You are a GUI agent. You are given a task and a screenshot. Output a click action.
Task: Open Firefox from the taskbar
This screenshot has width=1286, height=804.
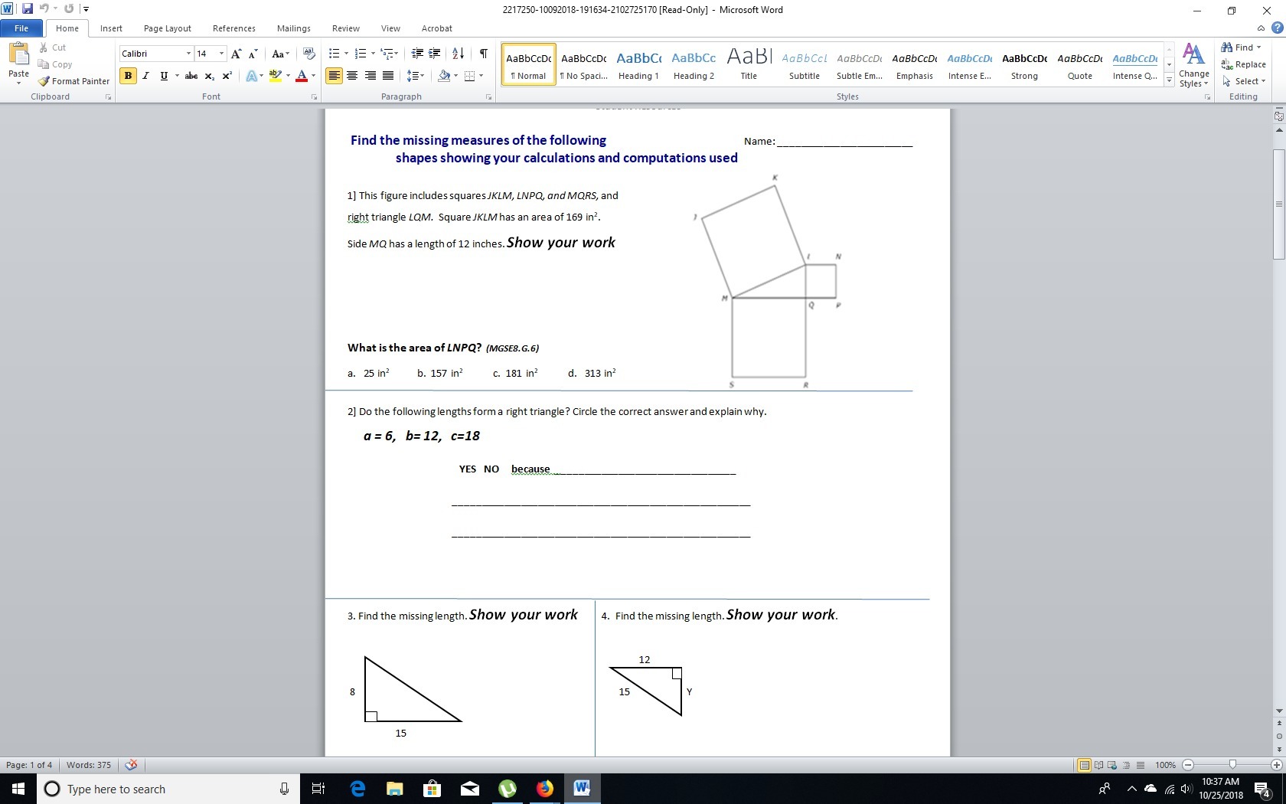[x=544, y=789]
